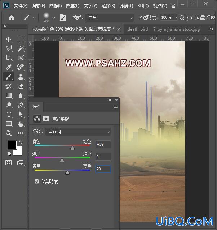Image resolution: width=217 pixels, height=230 pixels.
Task: Collapse the toolbox double-arrow
Action: click(5, 26)
